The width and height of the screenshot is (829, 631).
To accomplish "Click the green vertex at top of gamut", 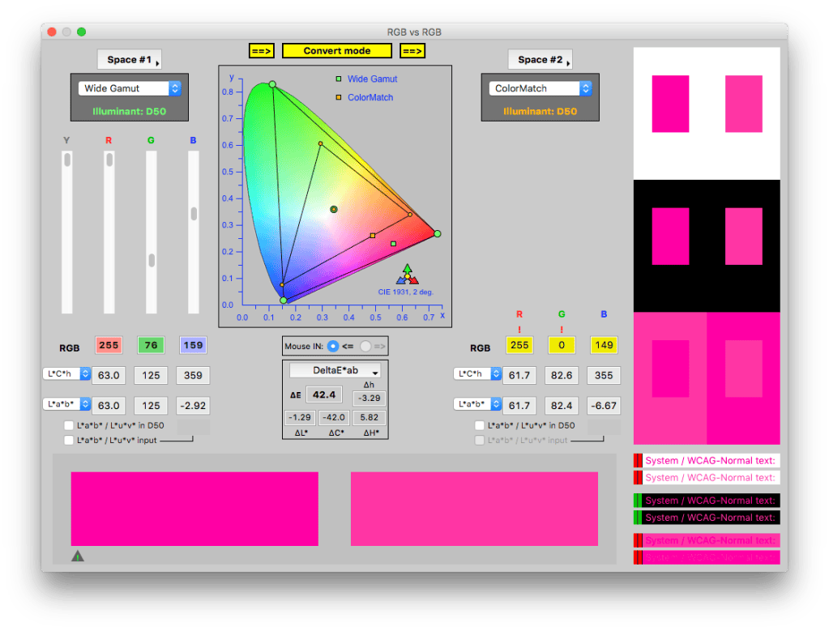I will coord(272,84).
